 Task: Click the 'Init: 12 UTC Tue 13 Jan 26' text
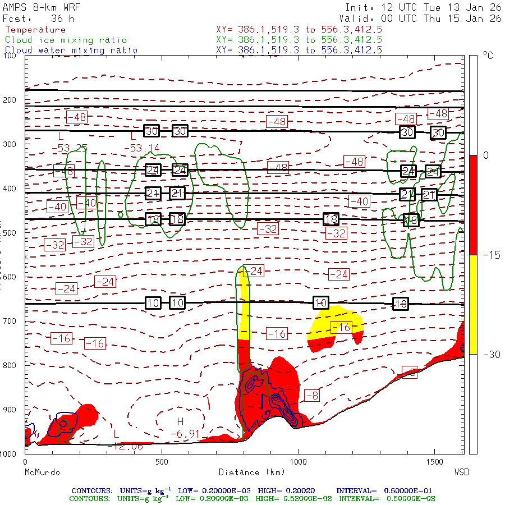click(x=423, y=7)
